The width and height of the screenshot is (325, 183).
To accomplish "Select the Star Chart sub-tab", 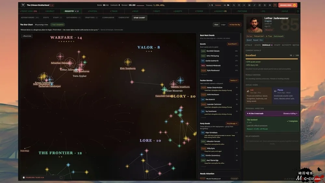I will (x=139, y=18).
